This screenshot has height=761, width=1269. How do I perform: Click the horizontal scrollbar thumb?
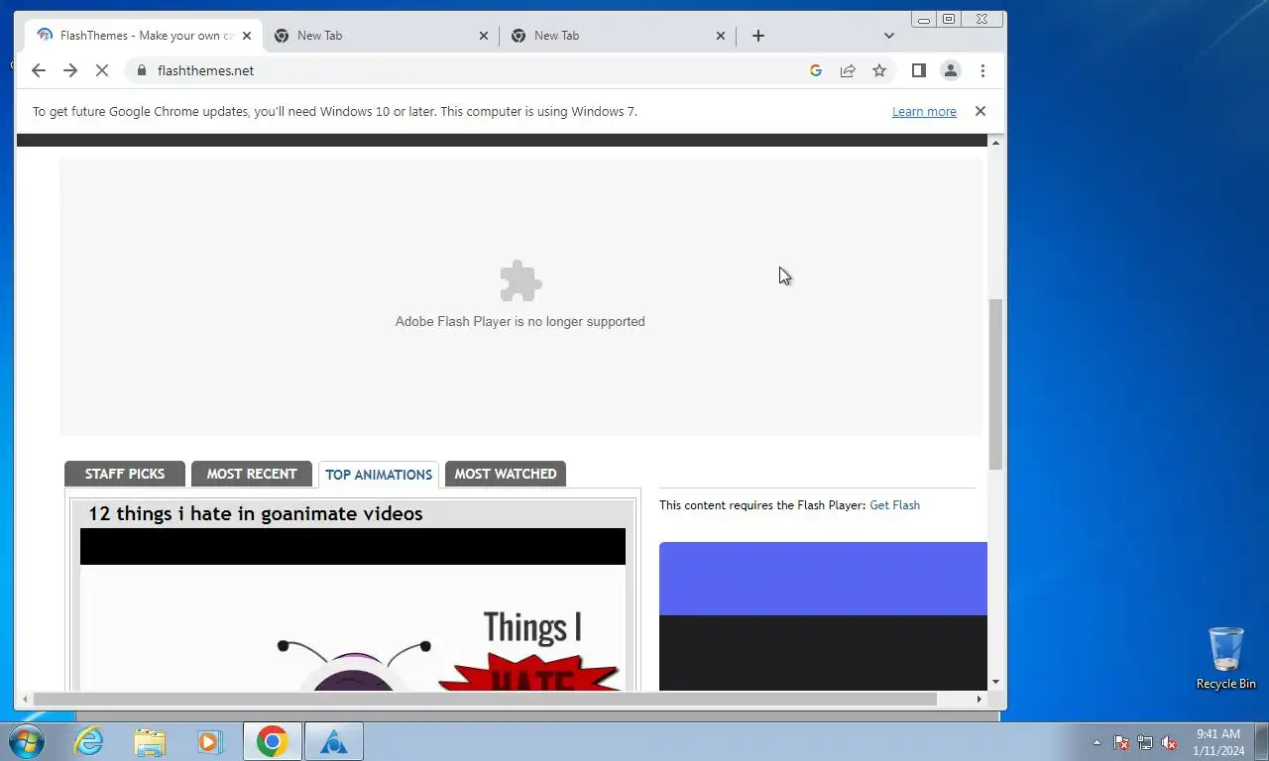pos(485,699)
